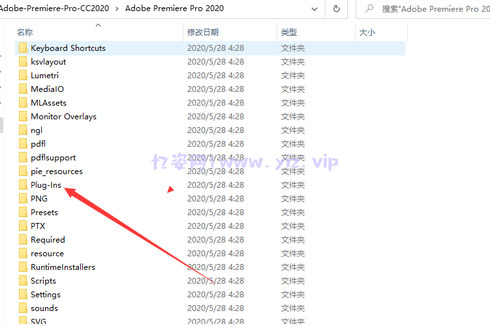This screenshot has width=490, height=326.
Task: Select the Scripts folder name
Action: click(x=43, y=281)
